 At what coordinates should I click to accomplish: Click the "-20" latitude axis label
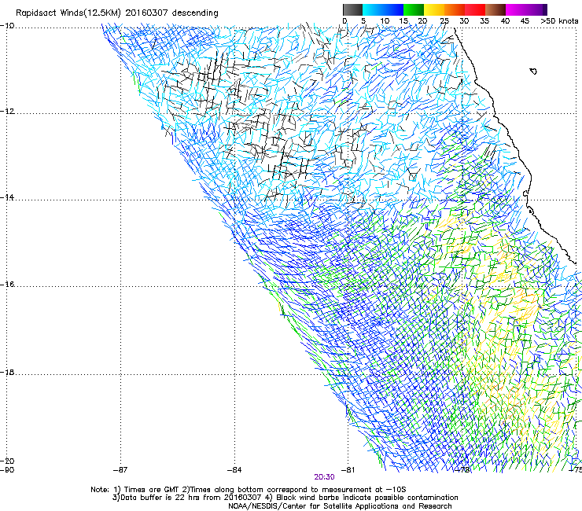tap(7, 461)
